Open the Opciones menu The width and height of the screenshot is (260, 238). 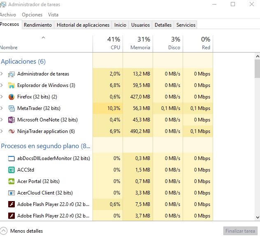coord(32,15)
